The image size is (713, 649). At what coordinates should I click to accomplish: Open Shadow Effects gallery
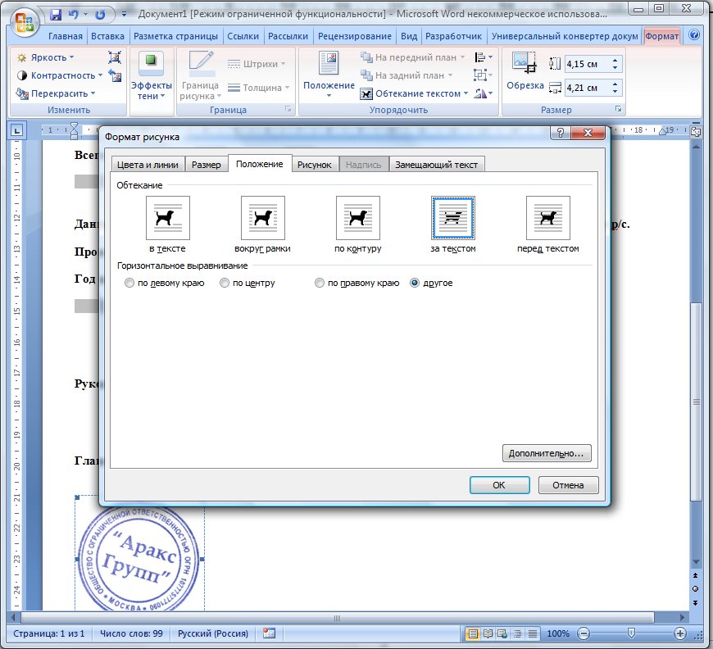coord(151,76)
